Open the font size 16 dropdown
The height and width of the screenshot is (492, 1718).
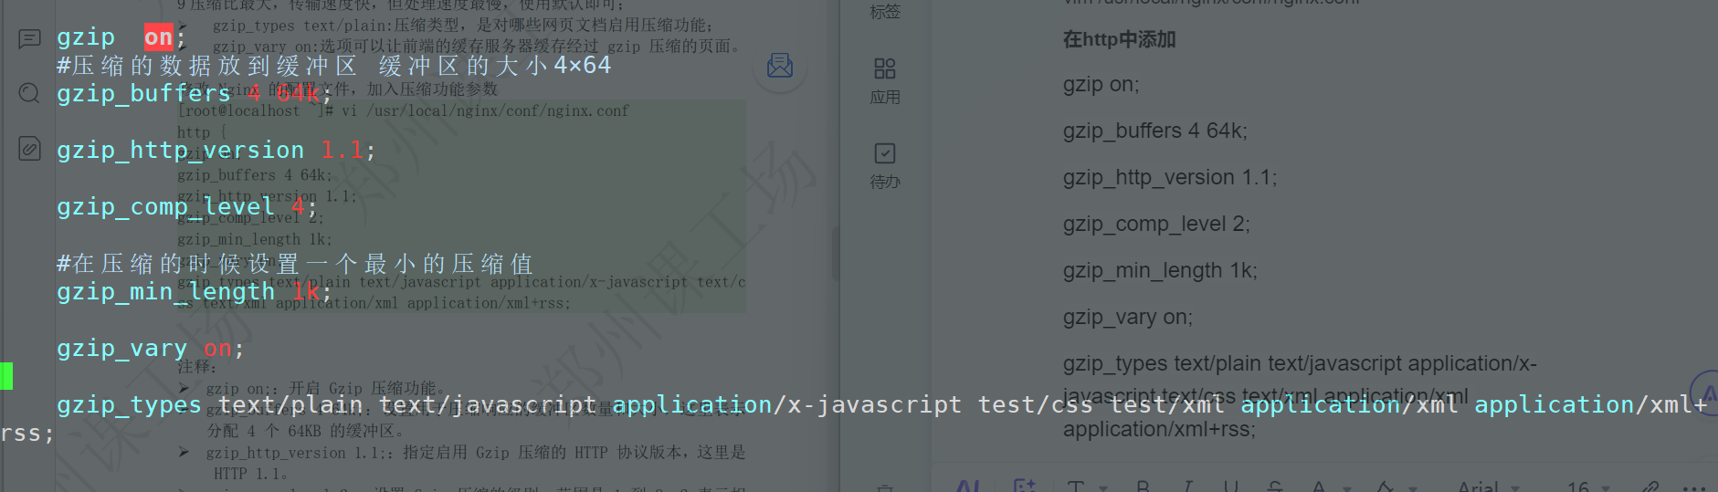(1586, 487)
